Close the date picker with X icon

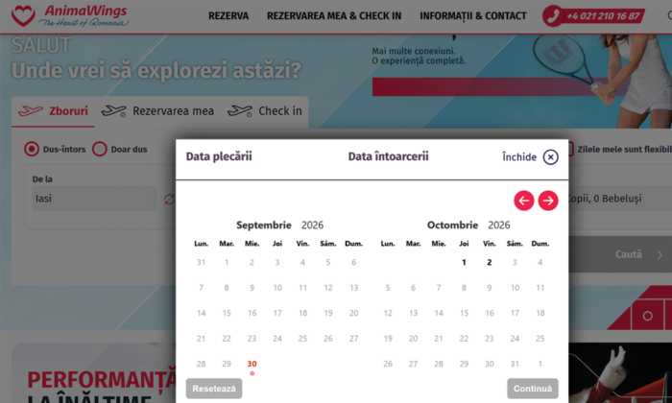pos(551,157)
